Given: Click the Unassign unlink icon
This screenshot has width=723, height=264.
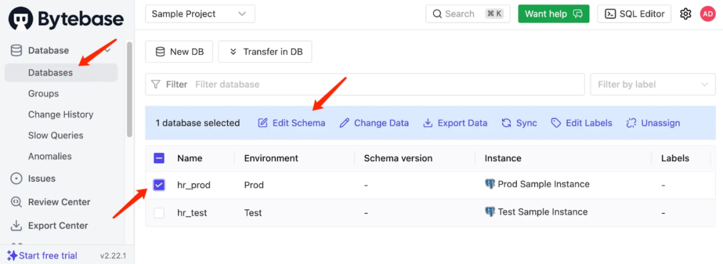Looking at the screenshot, I should coord(631,123).
